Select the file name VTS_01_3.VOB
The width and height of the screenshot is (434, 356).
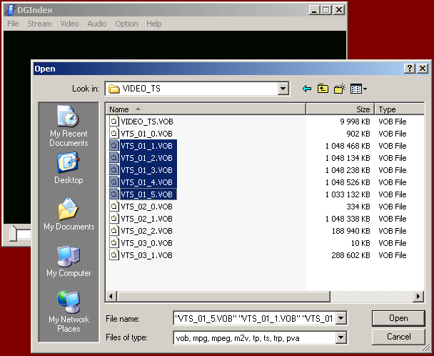(147, 170)
